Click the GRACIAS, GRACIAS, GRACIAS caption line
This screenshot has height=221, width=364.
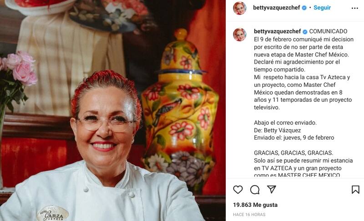click(x=293, y=153)
